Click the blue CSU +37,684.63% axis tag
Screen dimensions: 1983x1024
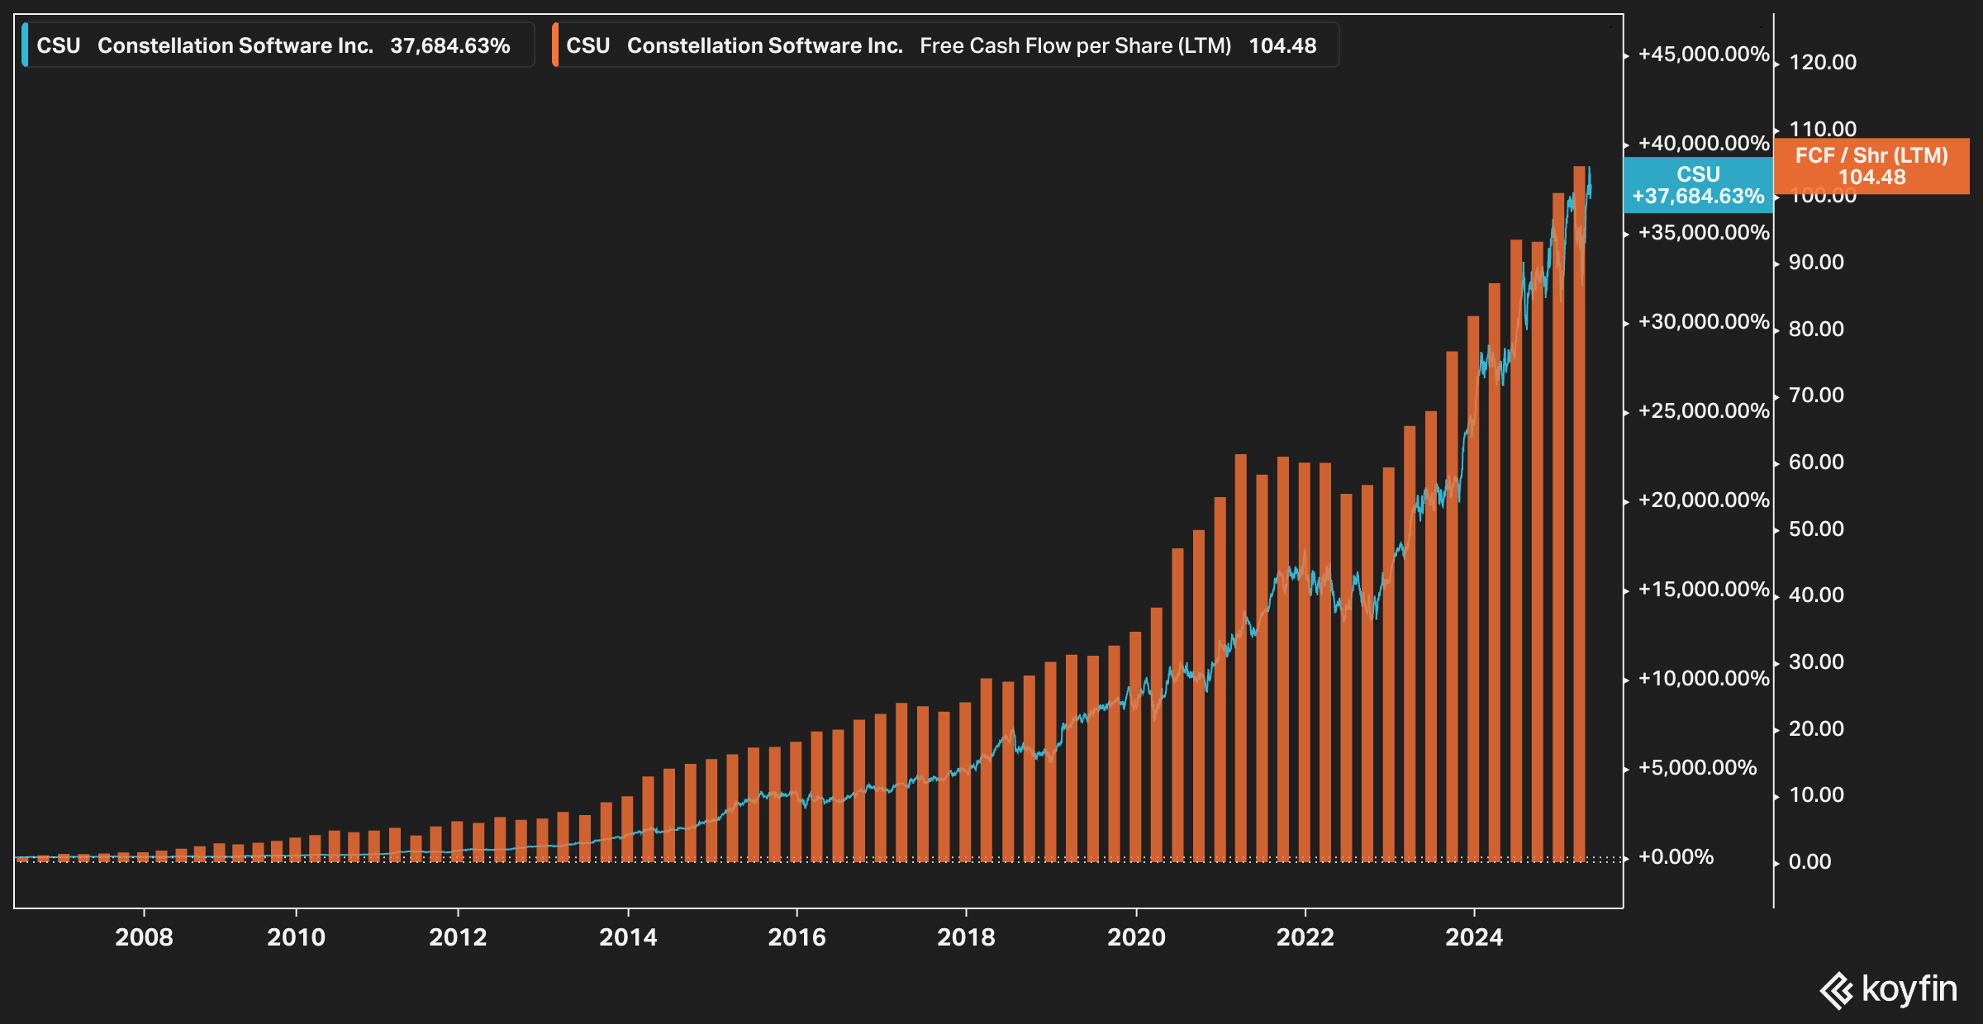(x=1698, y=185)
